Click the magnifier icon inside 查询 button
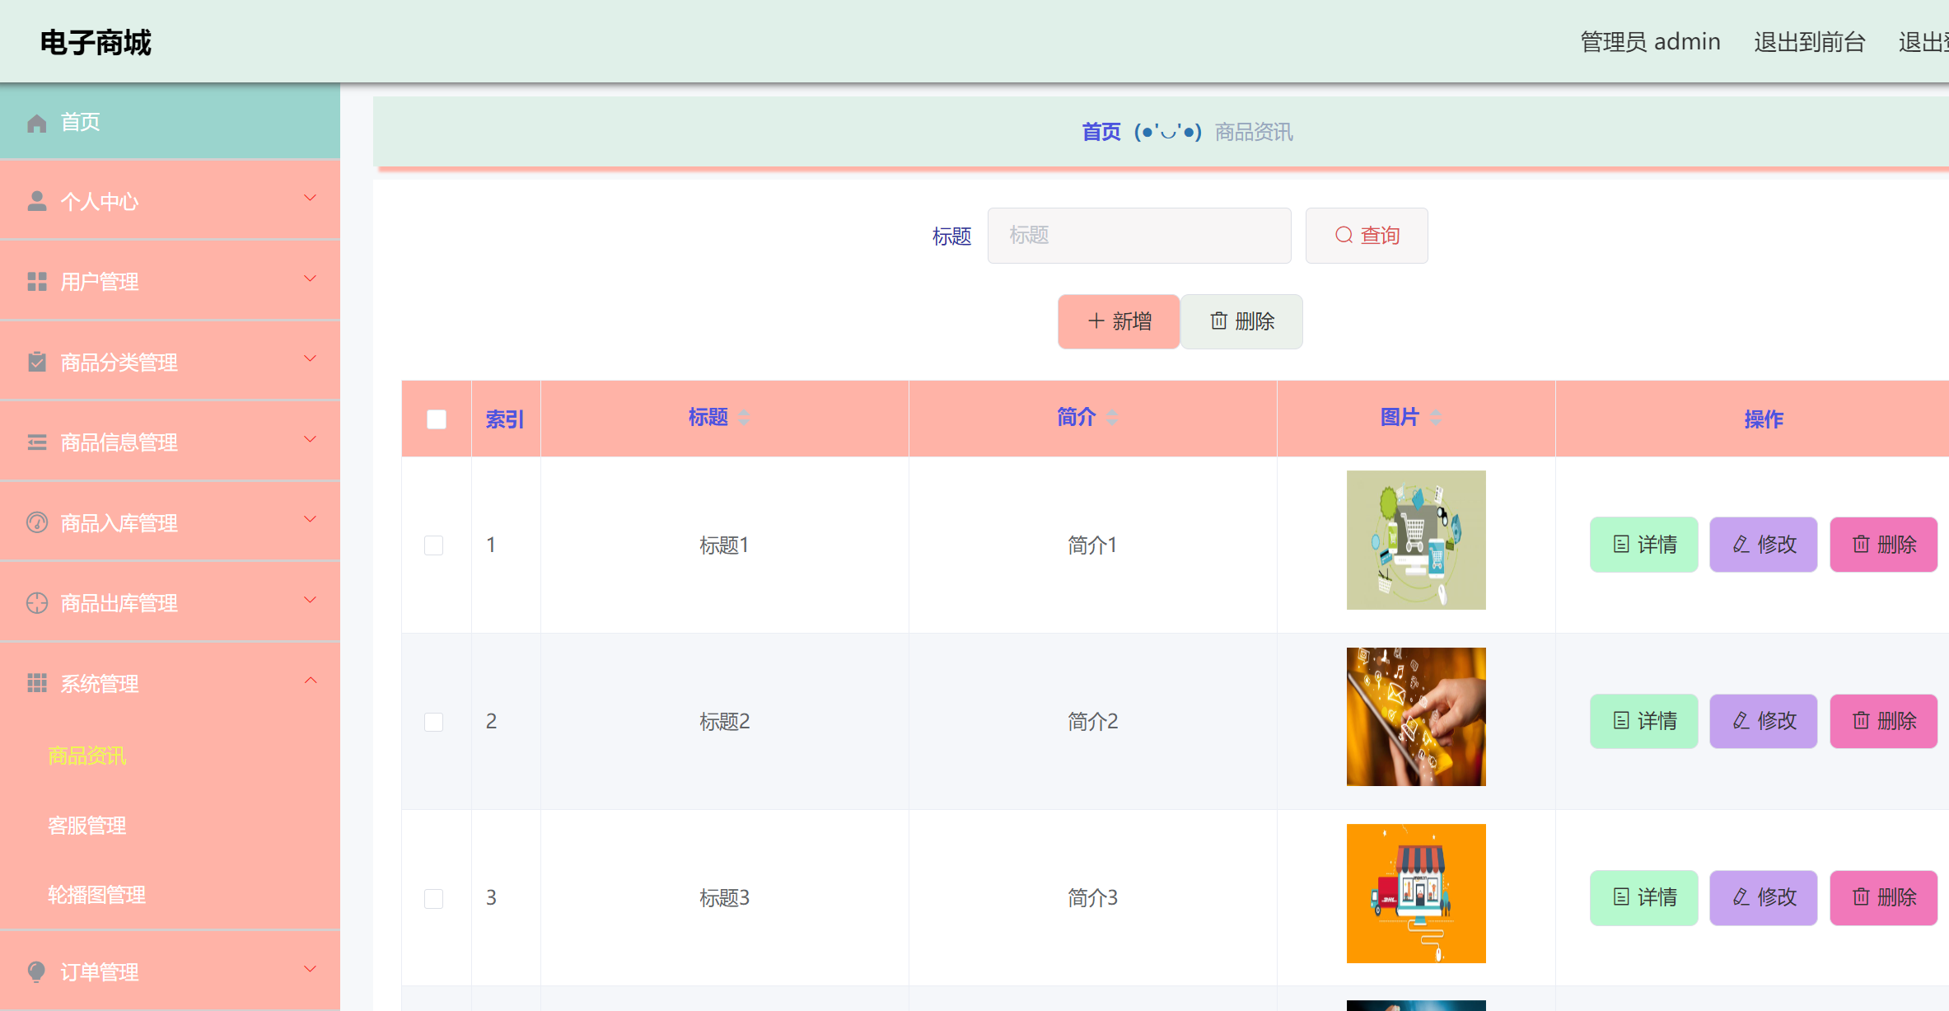The height and width of the screenshot is (1011, 1949). (1343, 235)
